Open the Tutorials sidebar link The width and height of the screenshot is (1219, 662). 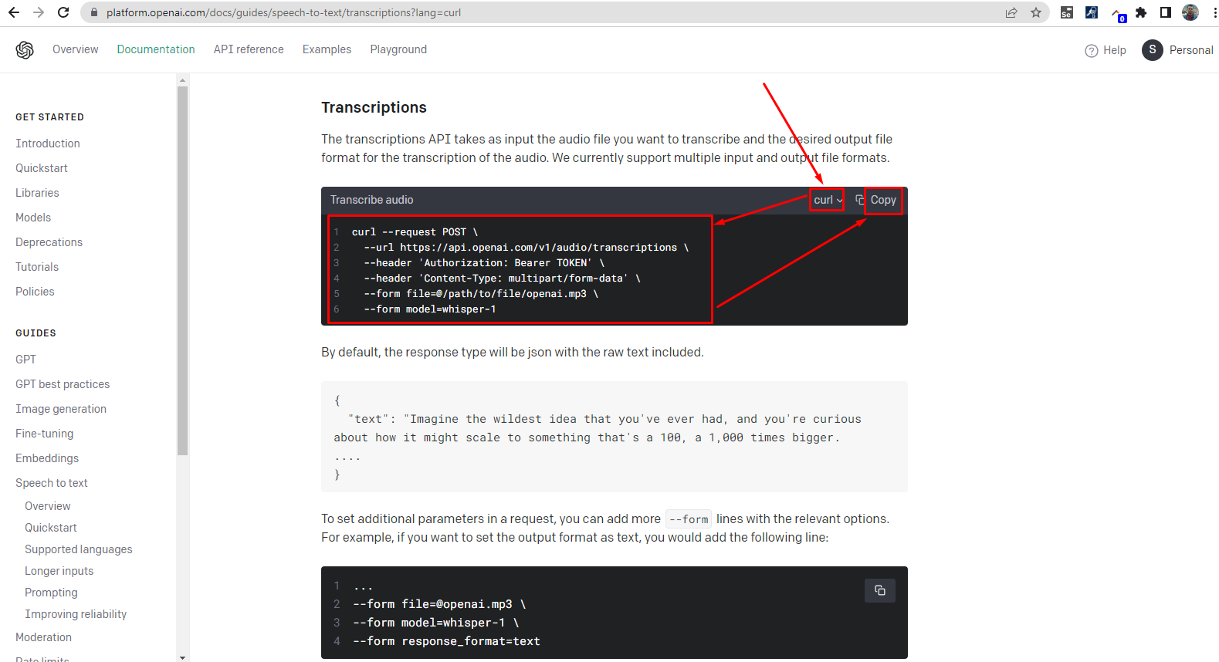pyautogui.click(x=37, y=267)
